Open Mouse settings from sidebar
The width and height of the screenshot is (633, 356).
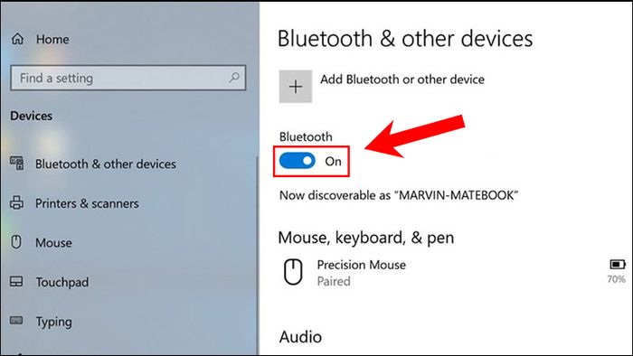point(53,243)
